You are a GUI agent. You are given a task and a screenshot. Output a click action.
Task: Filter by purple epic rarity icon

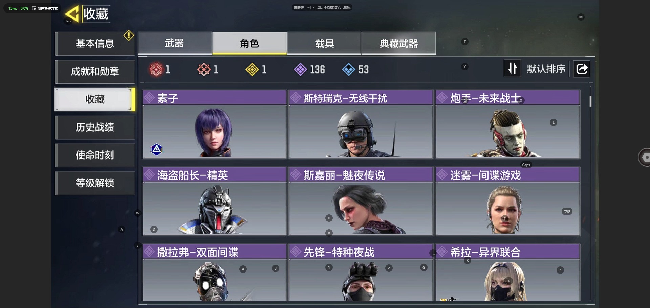tap(300, 70)
